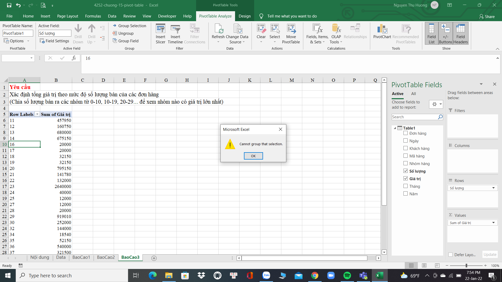This screenshot has height=282, width=502.
Task: Toggle the Field Headers display
Action: click(x=461, y=33)
